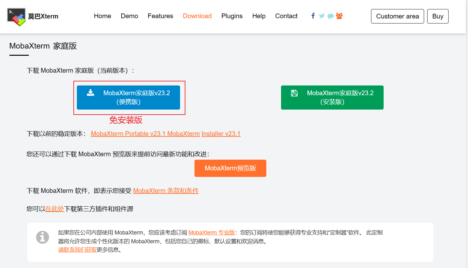Click the 在此处 plugins link
Image resolution: width=468 pixels, height=268 pixels.
pyautogui.click(x=55, y=209)
